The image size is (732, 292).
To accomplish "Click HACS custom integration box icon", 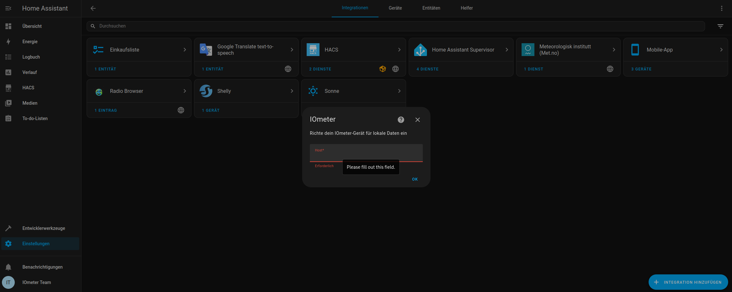I will [383, 69].
